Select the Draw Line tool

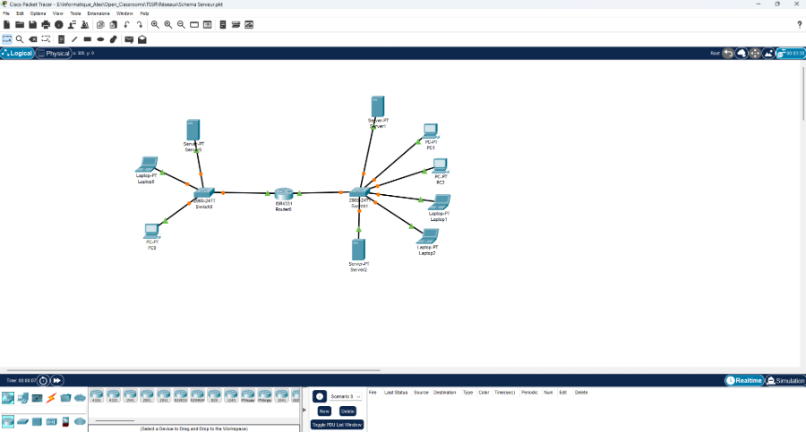tap(74, 39)
